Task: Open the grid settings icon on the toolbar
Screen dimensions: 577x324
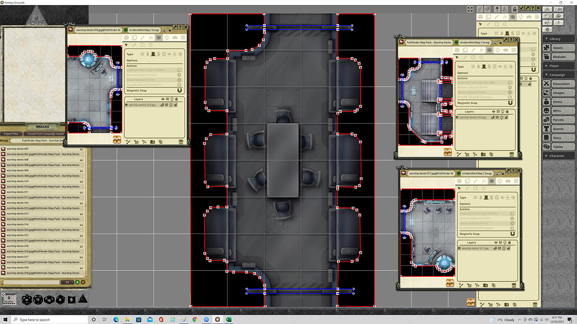Action: (183, 37)
